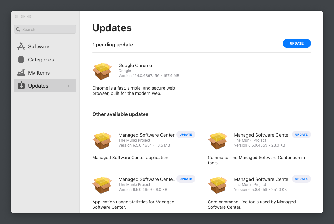This screenshot has width=334, height=224.
Task: Click the Updates download icon in sidebar
Action: 21,86
